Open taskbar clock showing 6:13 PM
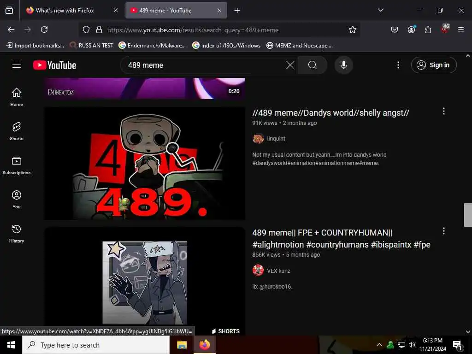 (x=433, y=345)
